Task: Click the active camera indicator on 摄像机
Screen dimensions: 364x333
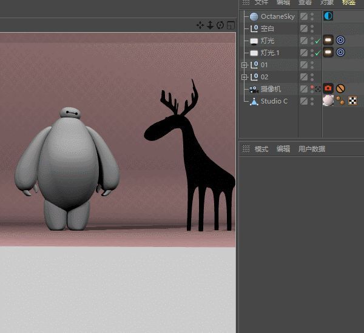Action: pyautogui.click(x=318, y=89)
